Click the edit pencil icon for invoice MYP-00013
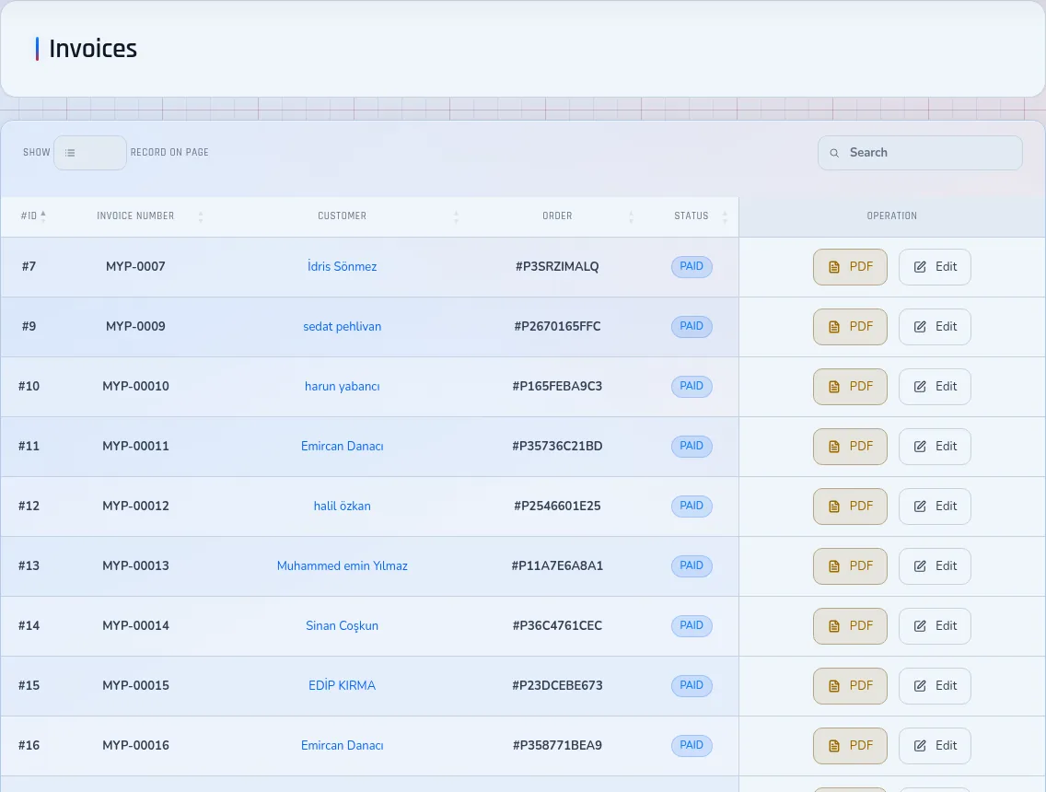Viewport: 1046px width, 792px height. [920, 566]
